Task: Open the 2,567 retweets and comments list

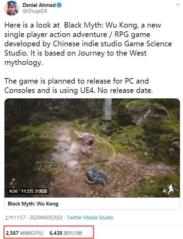Action: point(24,233)
